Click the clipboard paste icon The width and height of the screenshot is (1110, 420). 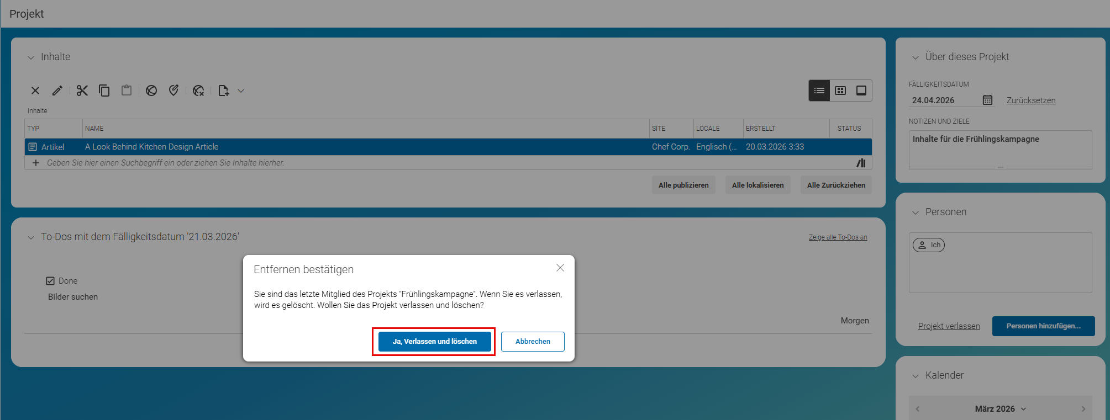point(127,91)
